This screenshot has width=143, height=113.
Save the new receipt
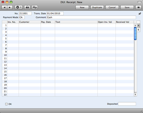[x=127, y=7]
